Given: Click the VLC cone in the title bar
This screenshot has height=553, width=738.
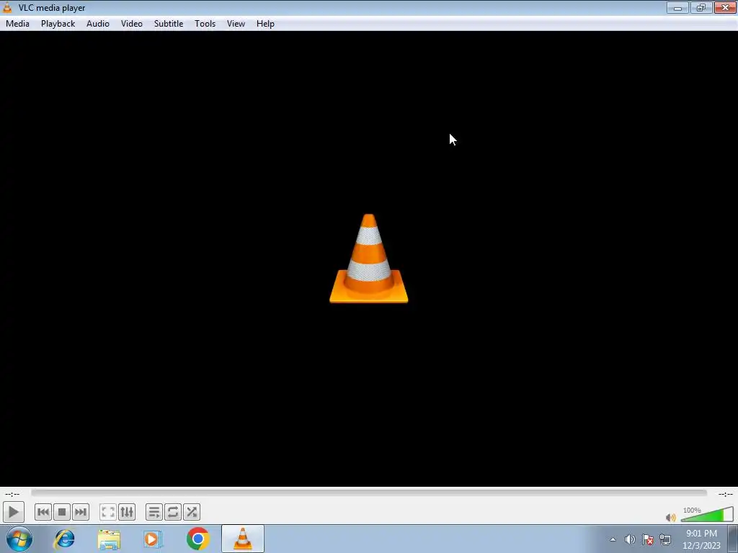Looking at the screenshot, I should (7, 7).
